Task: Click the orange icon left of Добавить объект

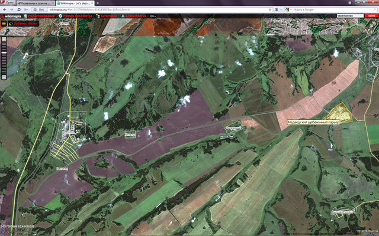Action: tap(4, 24)
